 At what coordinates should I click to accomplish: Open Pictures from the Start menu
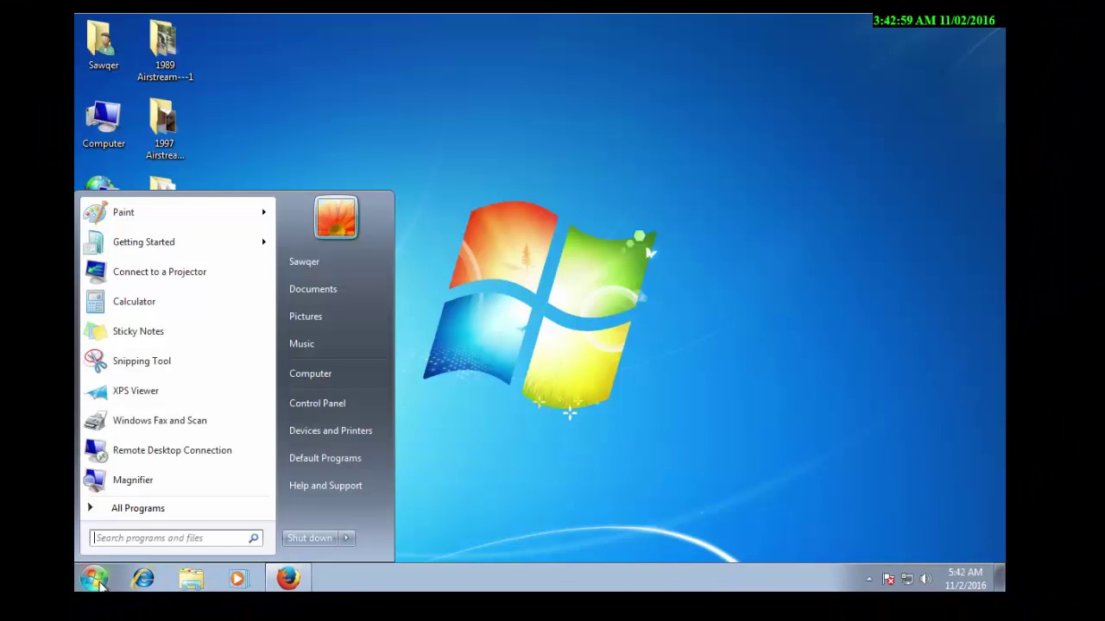pyautogui.click(x=306, y=317)
